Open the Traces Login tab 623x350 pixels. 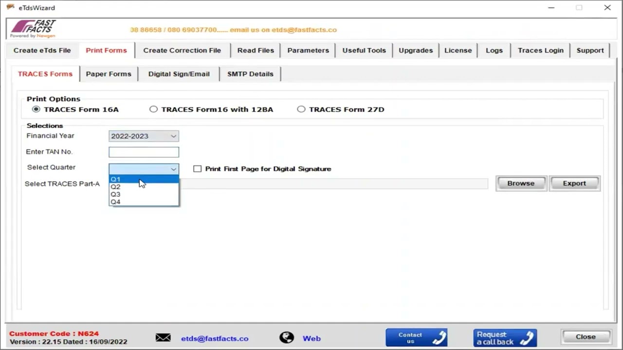pyautogui.click(x=541, y=50)
